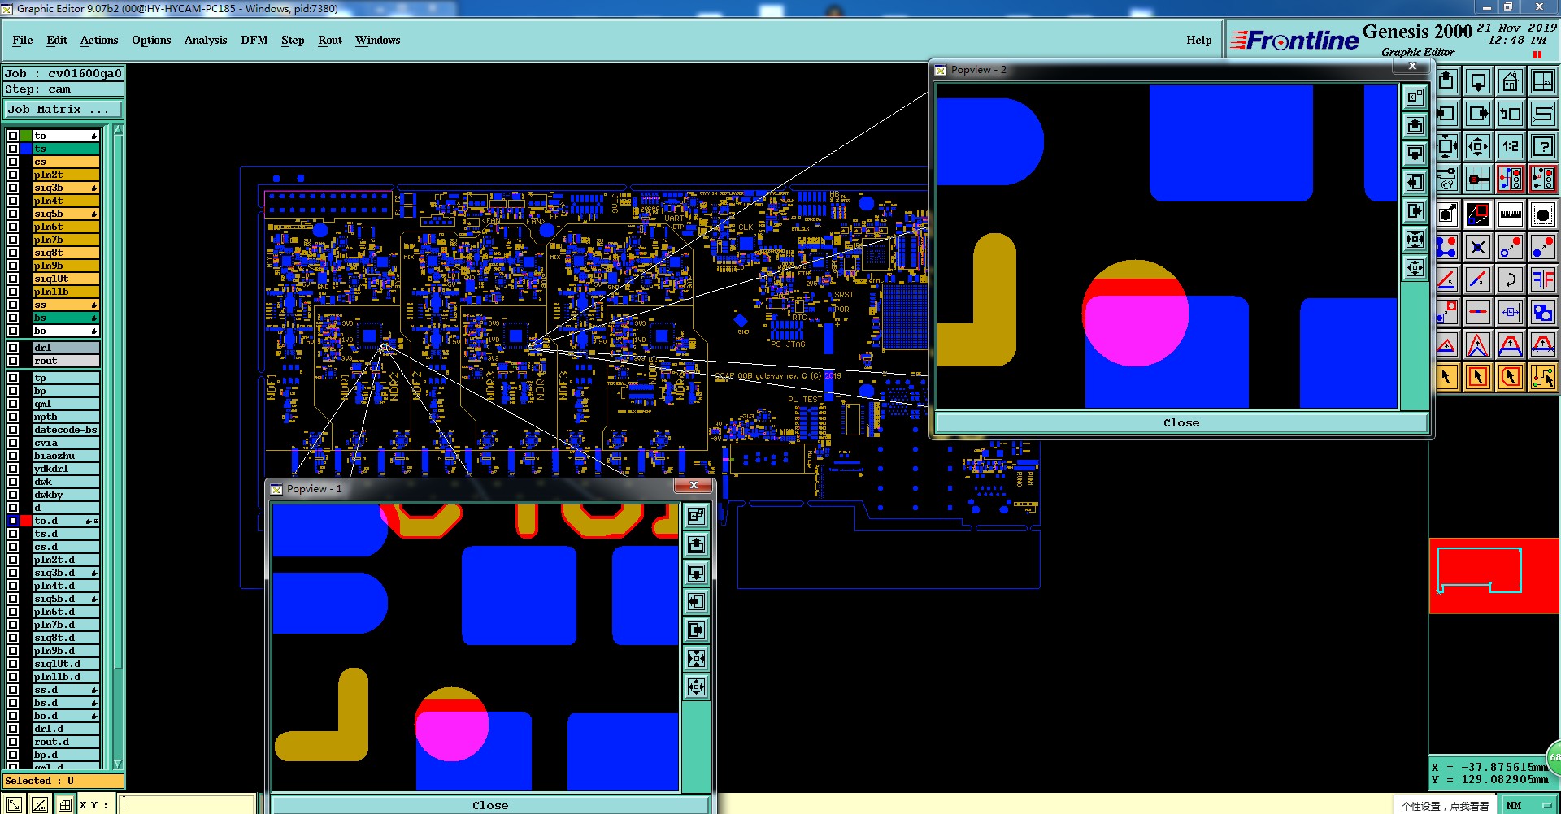1561x814 pixels.
Task: Open the Rout menu
Action: (330, 40)
